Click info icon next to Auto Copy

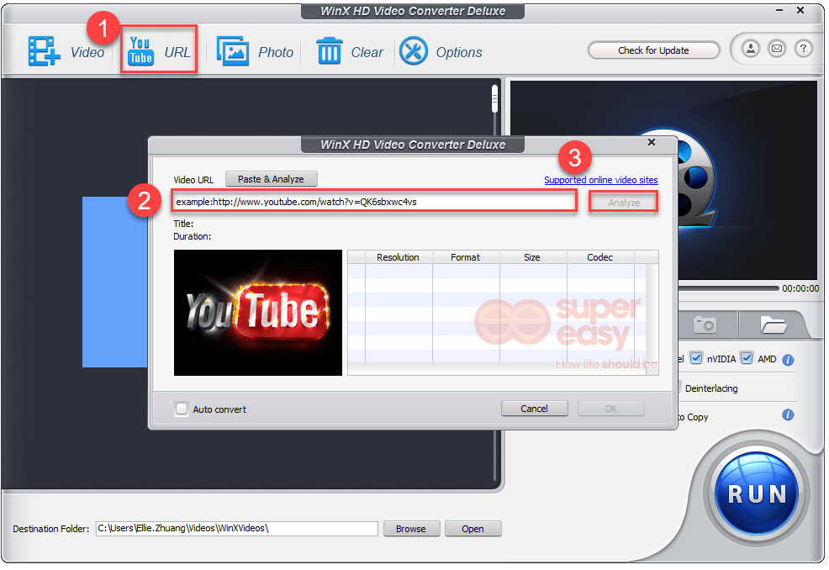788,415
